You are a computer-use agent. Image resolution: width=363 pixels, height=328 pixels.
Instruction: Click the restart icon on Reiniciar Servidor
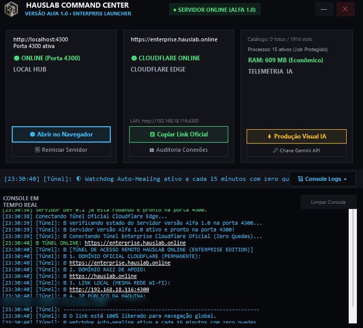37,150
